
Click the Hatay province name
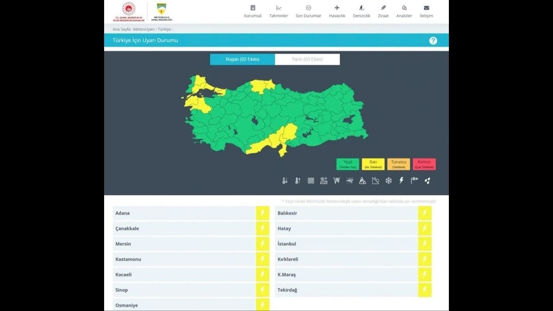[284, 228]
